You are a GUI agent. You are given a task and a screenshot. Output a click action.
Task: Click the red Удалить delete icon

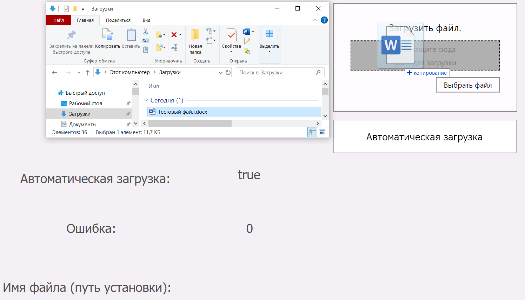click(x=174, y=34)
